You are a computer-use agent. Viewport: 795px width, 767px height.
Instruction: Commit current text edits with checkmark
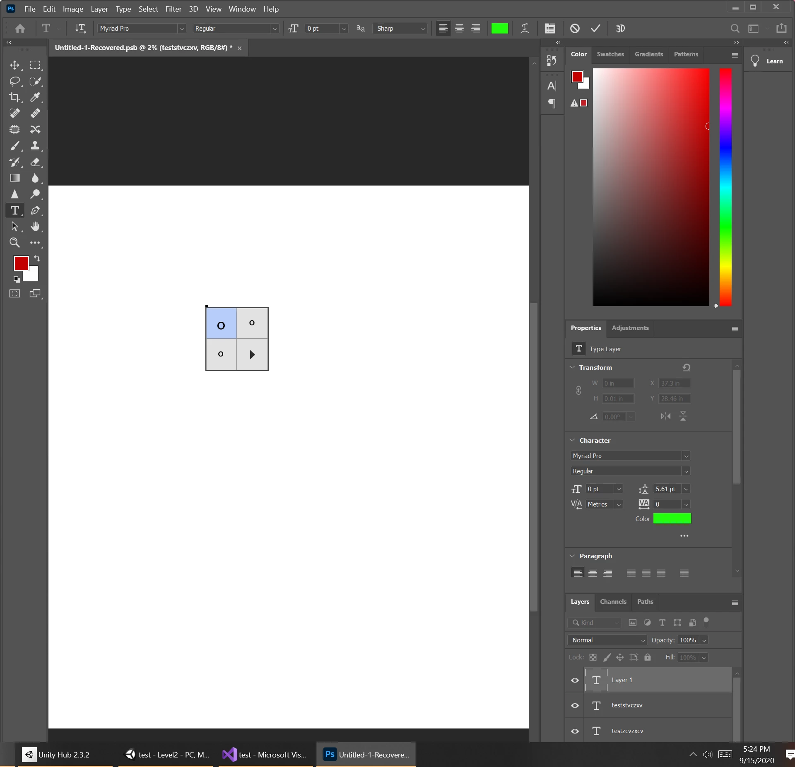[595, 28]
